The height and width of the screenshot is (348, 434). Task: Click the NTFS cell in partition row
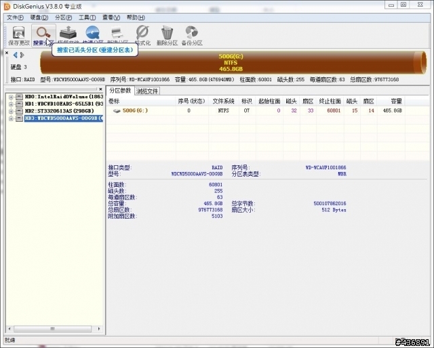[223, 110]
